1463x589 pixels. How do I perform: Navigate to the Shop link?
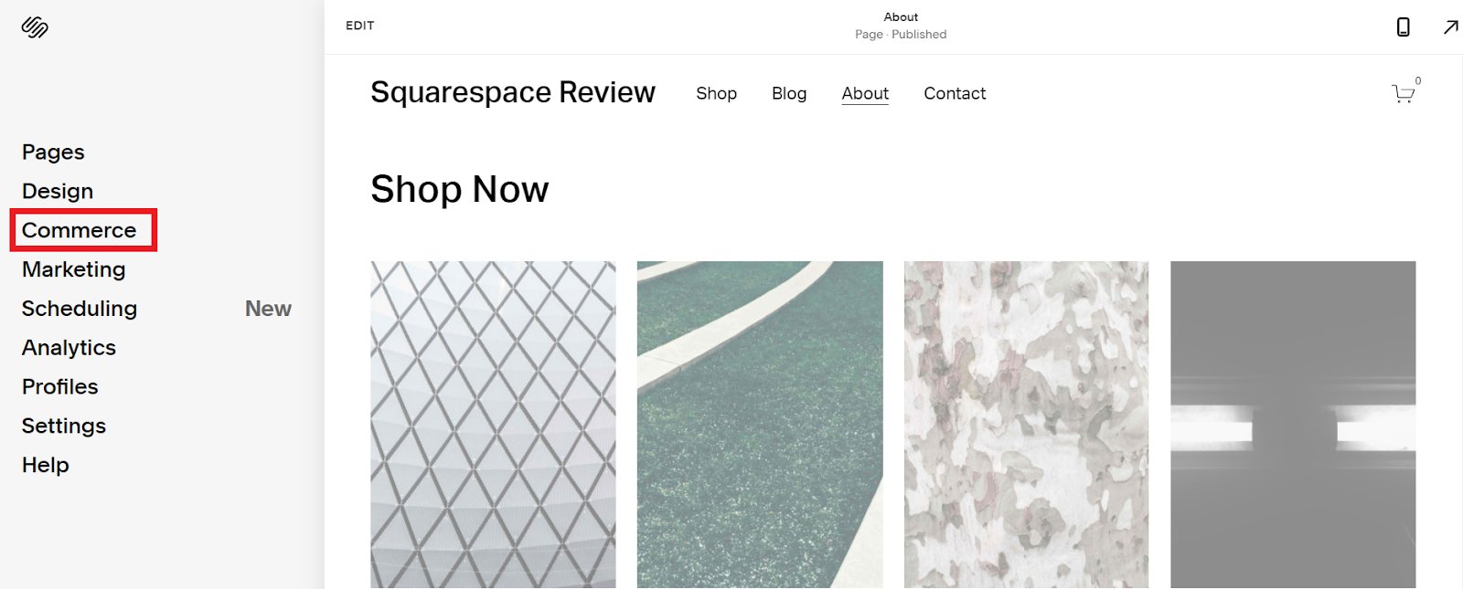click(x=716, y=93)
